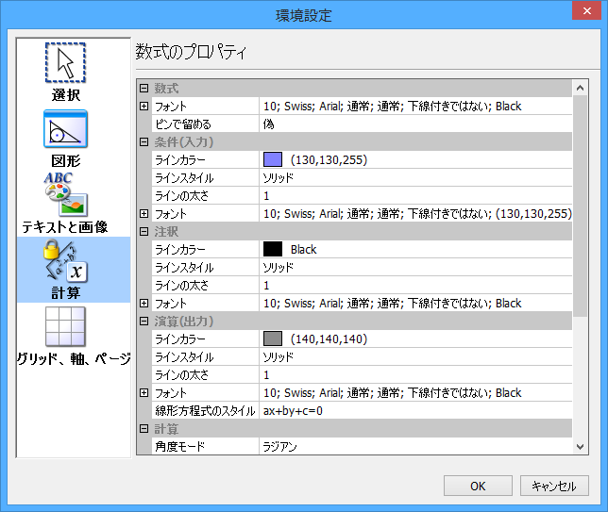Collapse the 条件(入力) section
Screen dimensions: 608x512
(x=144, y=141)
